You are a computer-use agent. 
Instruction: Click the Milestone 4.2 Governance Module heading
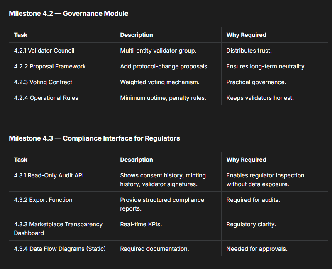coord(68,14)
